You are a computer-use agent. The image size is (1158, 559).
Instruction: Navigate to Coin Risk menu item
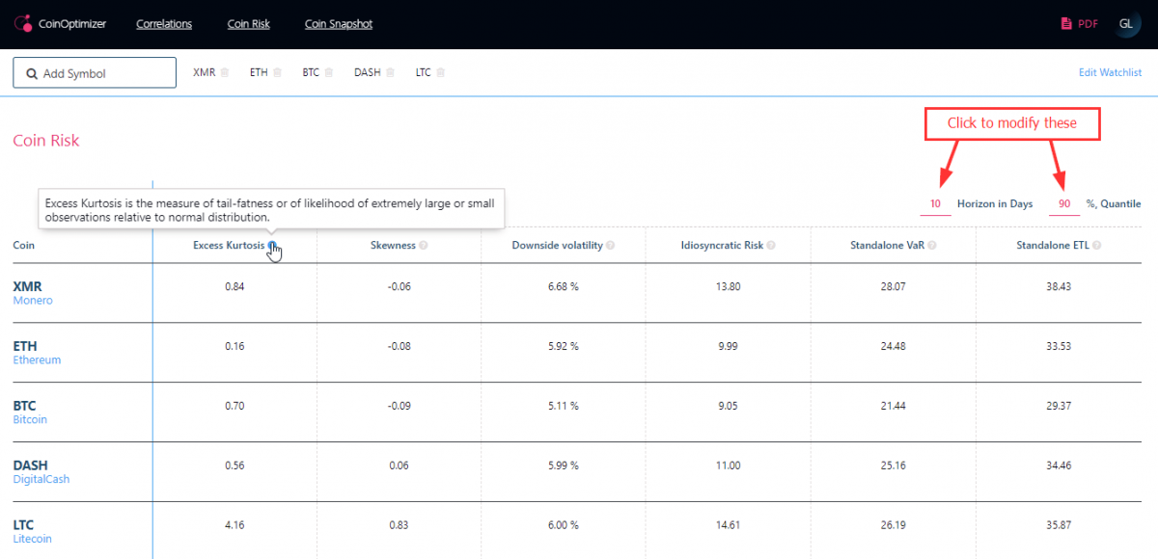click(248, 24)
